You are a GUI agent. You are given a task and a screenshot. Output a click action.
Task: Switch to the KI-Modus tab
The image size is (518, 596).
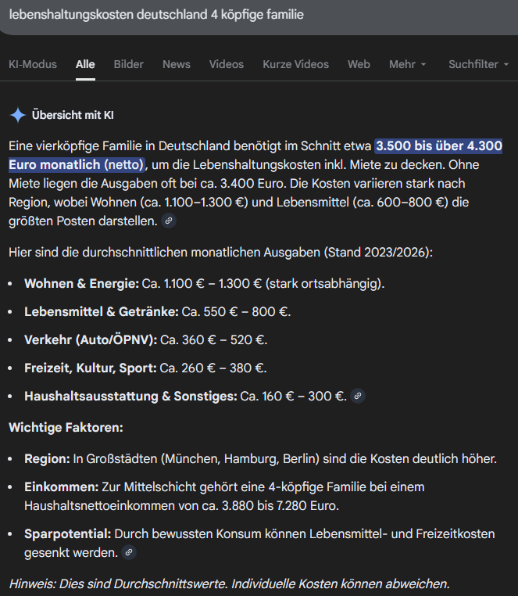tap(32, 64)
